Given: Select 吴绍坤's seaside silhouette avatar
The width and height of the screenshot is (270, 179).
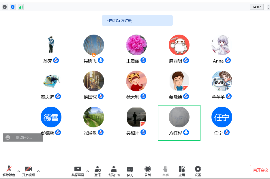Looking at the screenshot, I should 136,117.
